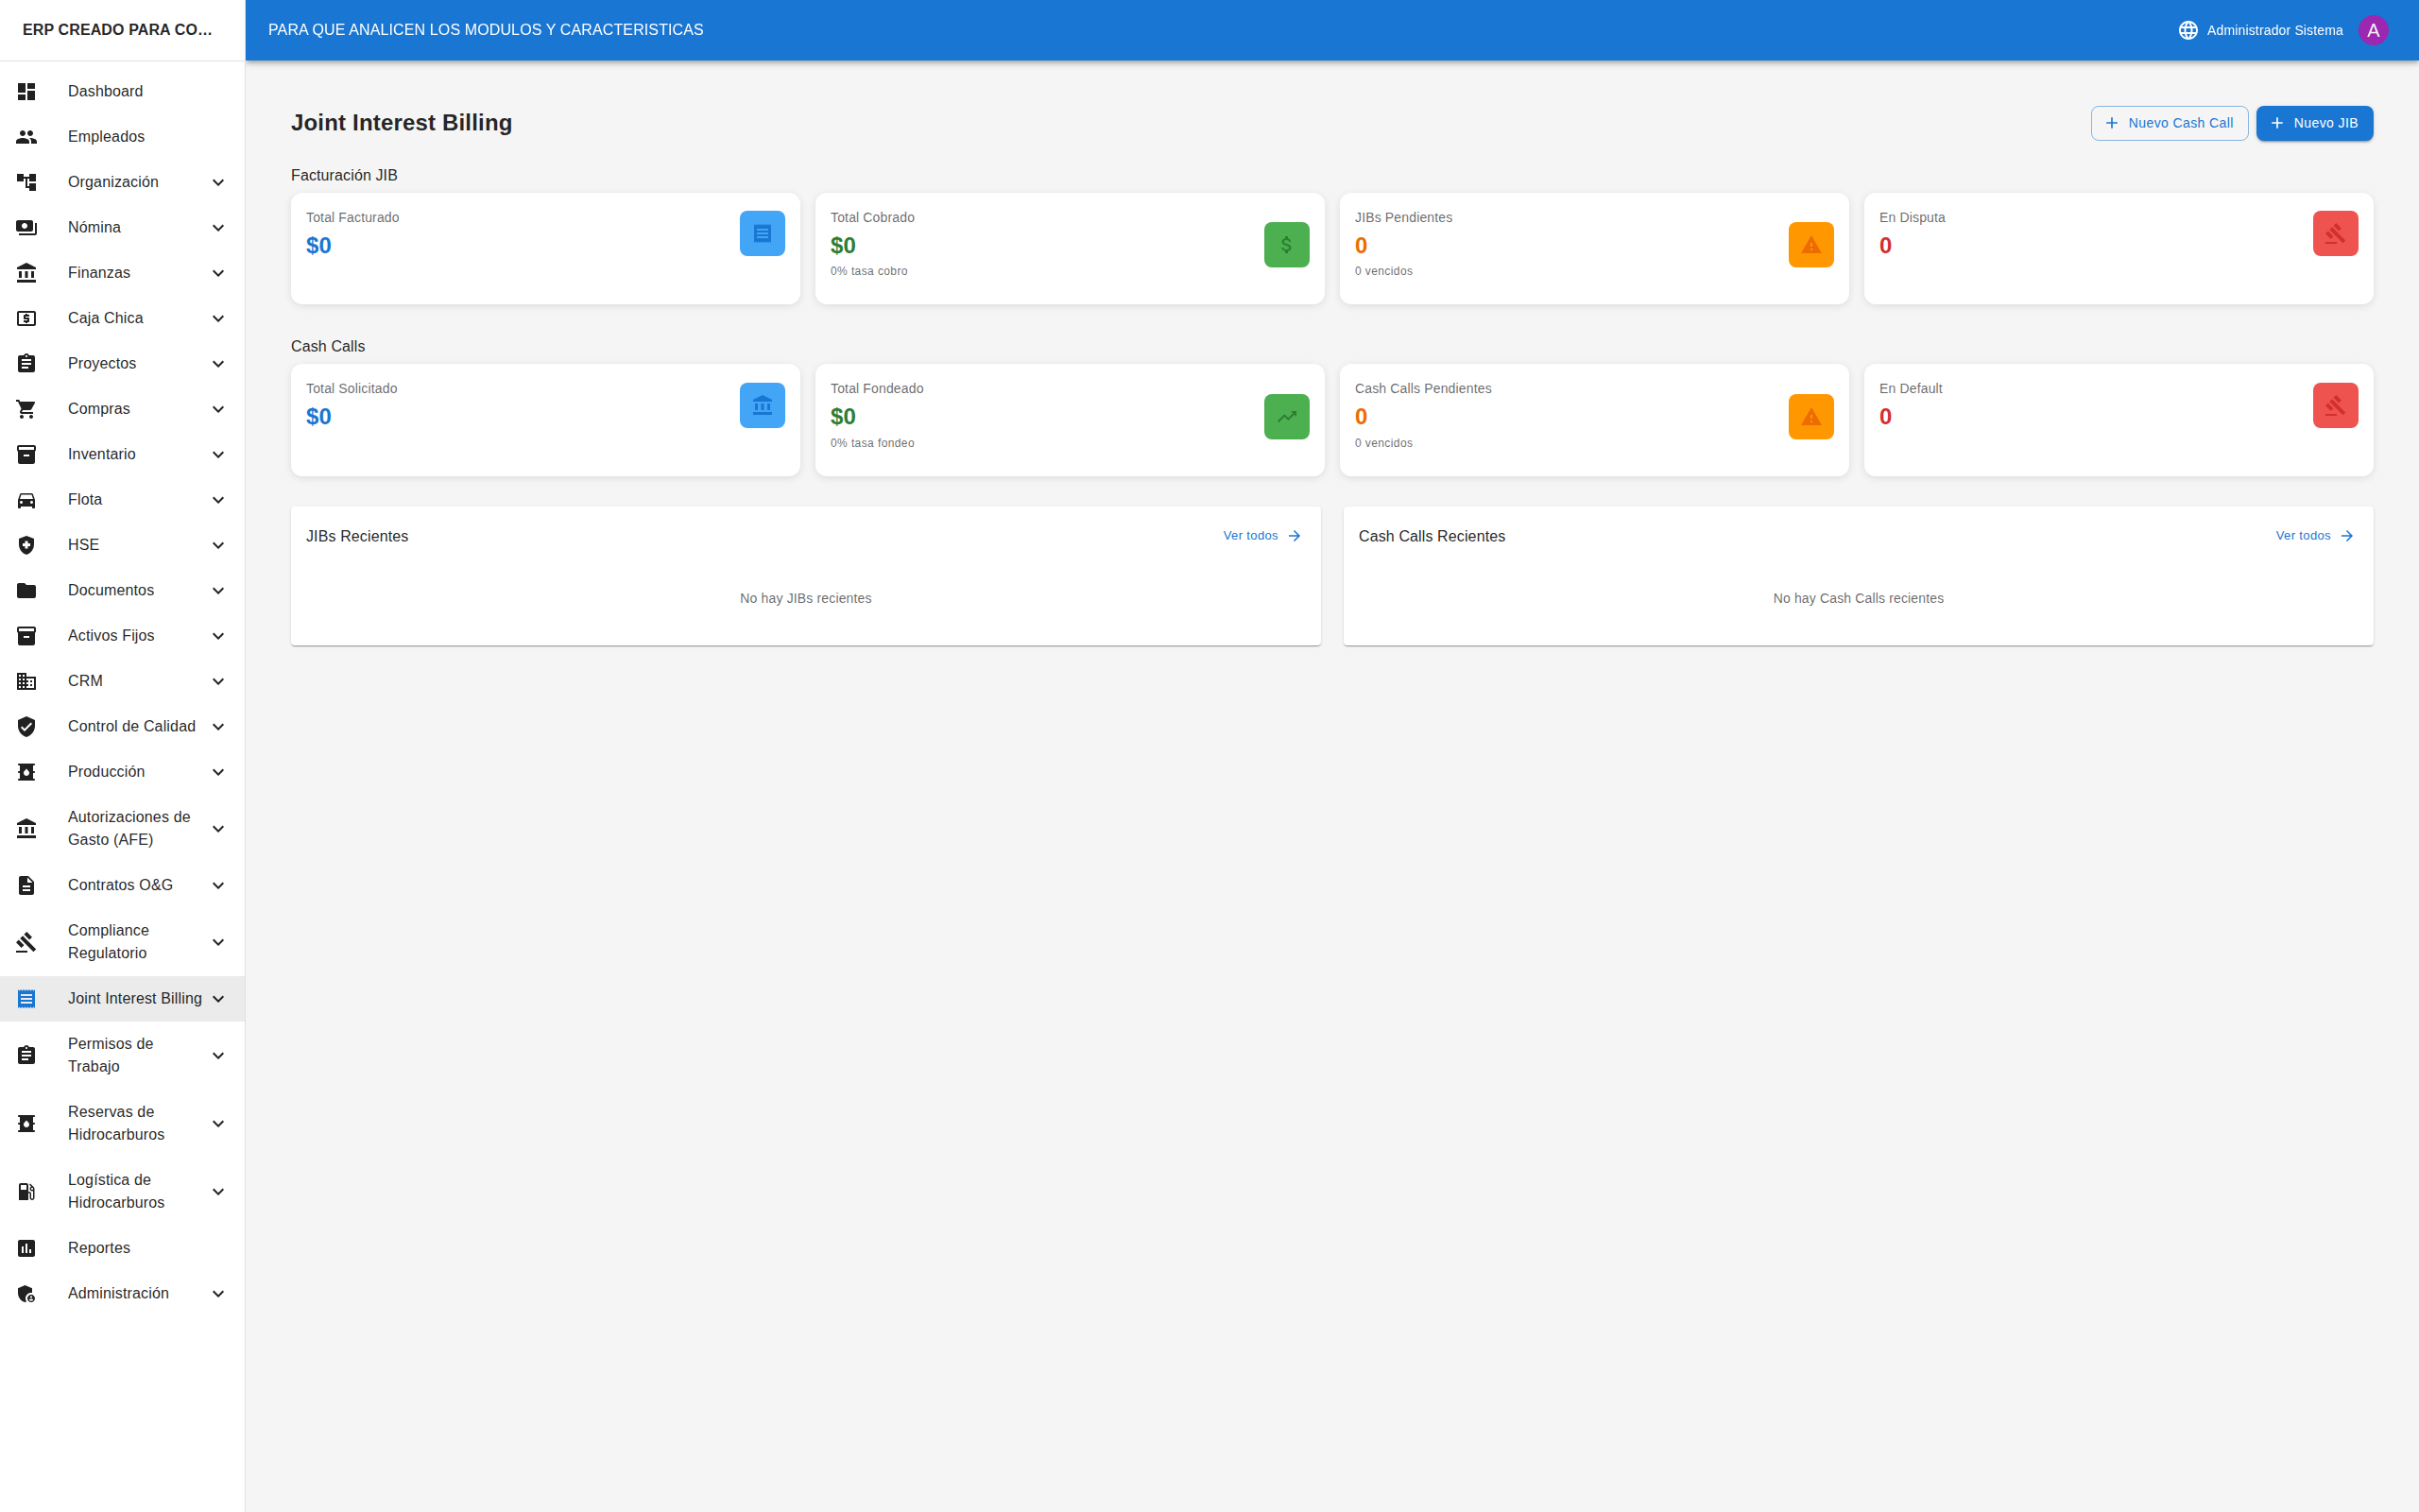Screen dimensions: 2419x1512
Task: Click the orange warning icon on JIBs Pendientes
Action: tap(1810, 244)
